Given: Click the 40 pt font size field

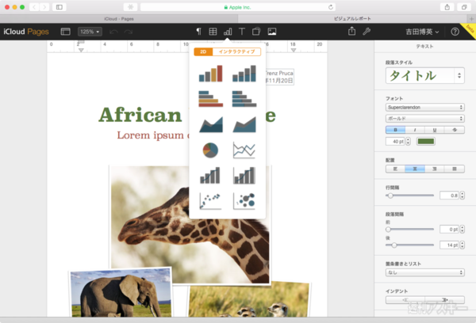Looking at the screenshot, I should [x=395, y=141].
